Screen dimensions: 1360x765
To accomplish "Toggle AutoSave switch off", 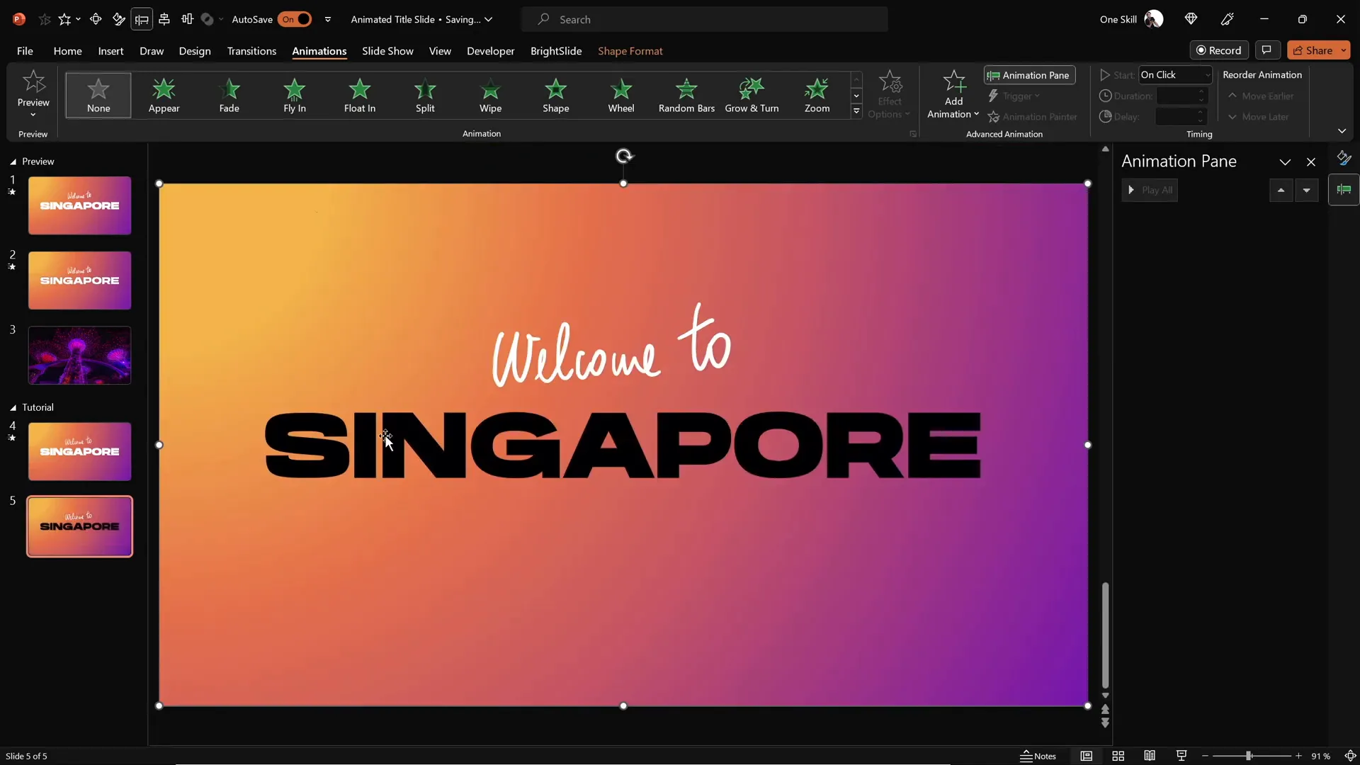I will 295,19.
